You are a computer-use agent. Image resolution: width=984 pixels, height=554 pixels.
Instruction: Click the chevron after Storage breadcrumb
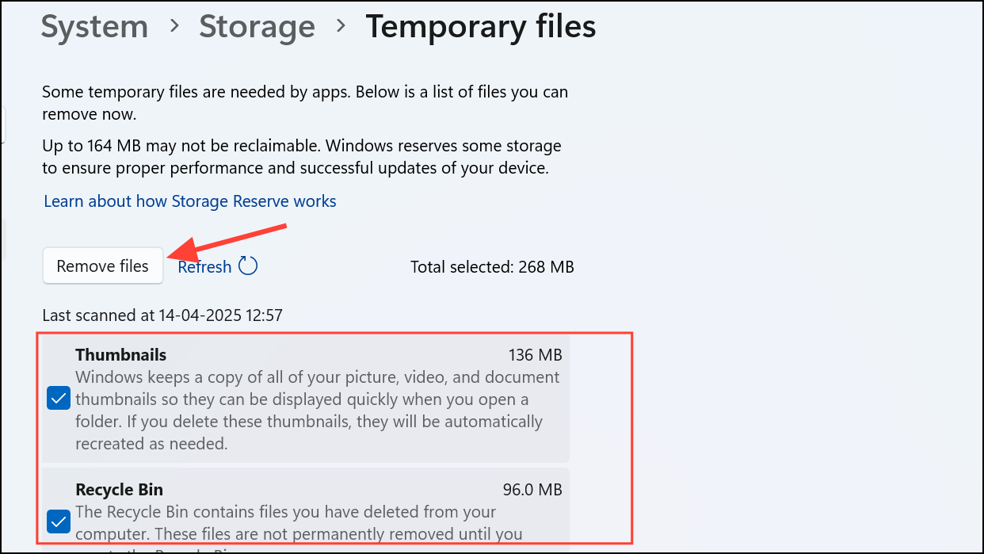point(341,27)
